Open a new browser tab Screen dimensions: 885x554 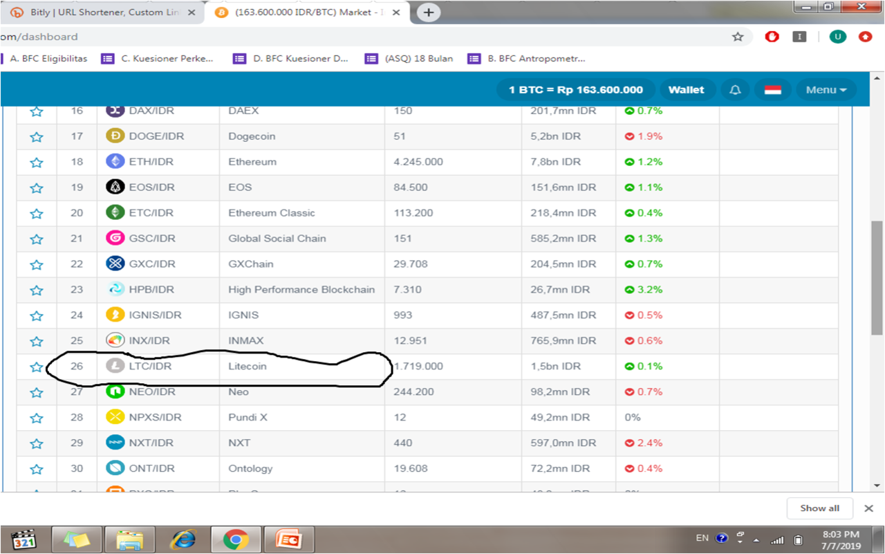(429, 12)
